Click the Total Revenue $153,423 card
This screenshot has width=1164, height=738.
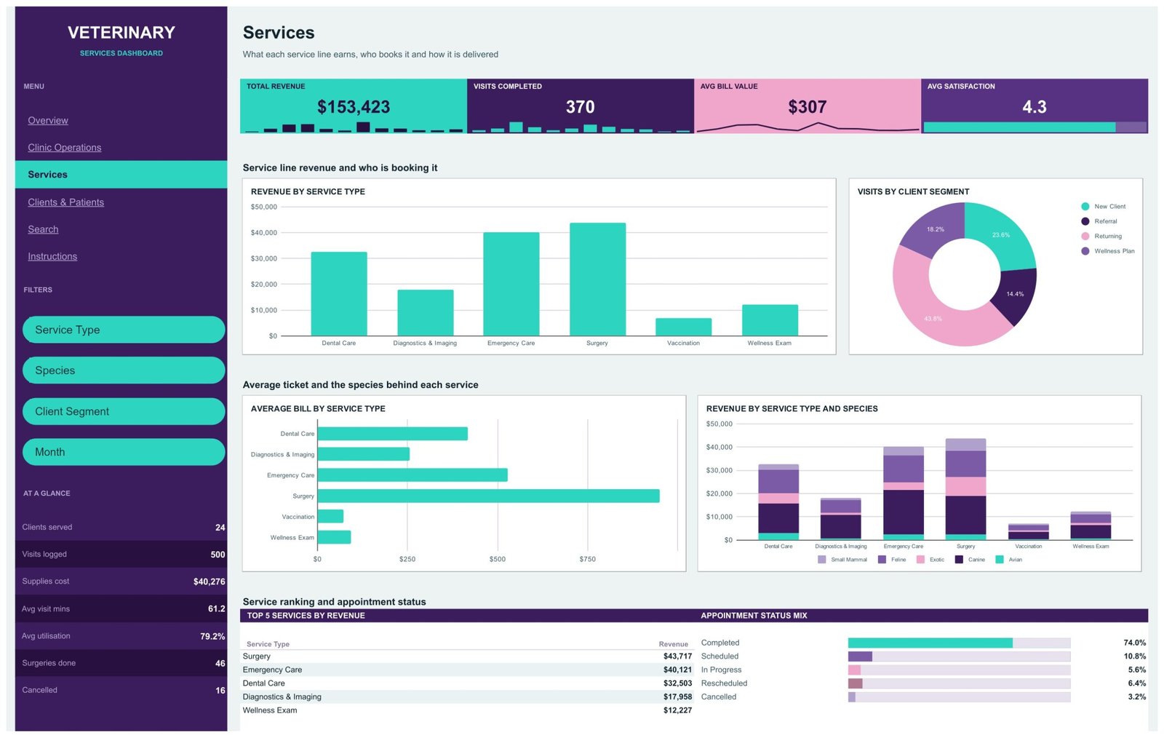point(354,106)
